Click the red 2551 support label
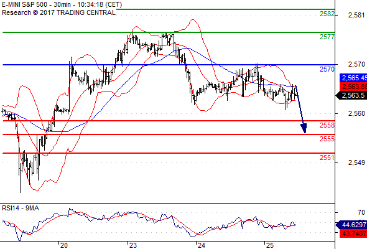Image resolution: width=367 pixels, height=249 pixels. click(327, 157)
